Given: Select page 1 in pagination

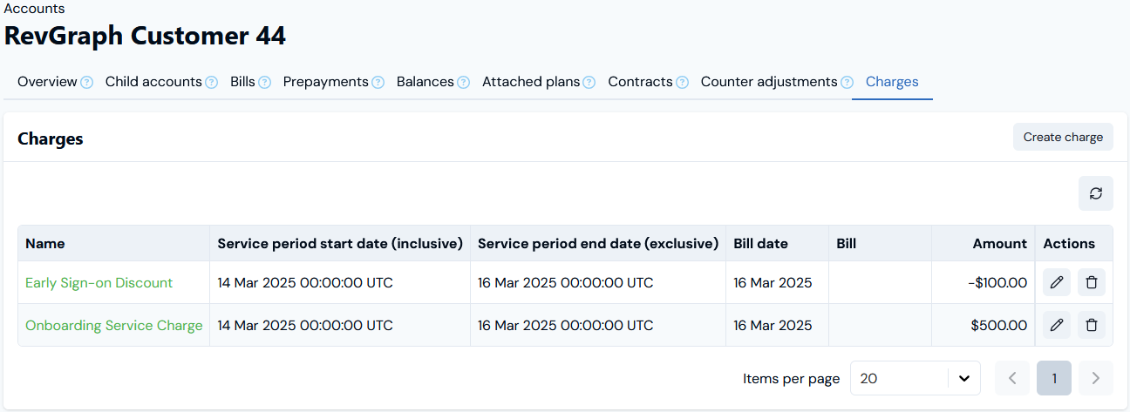Looking at the screenshot, I should pos(1054,378).
